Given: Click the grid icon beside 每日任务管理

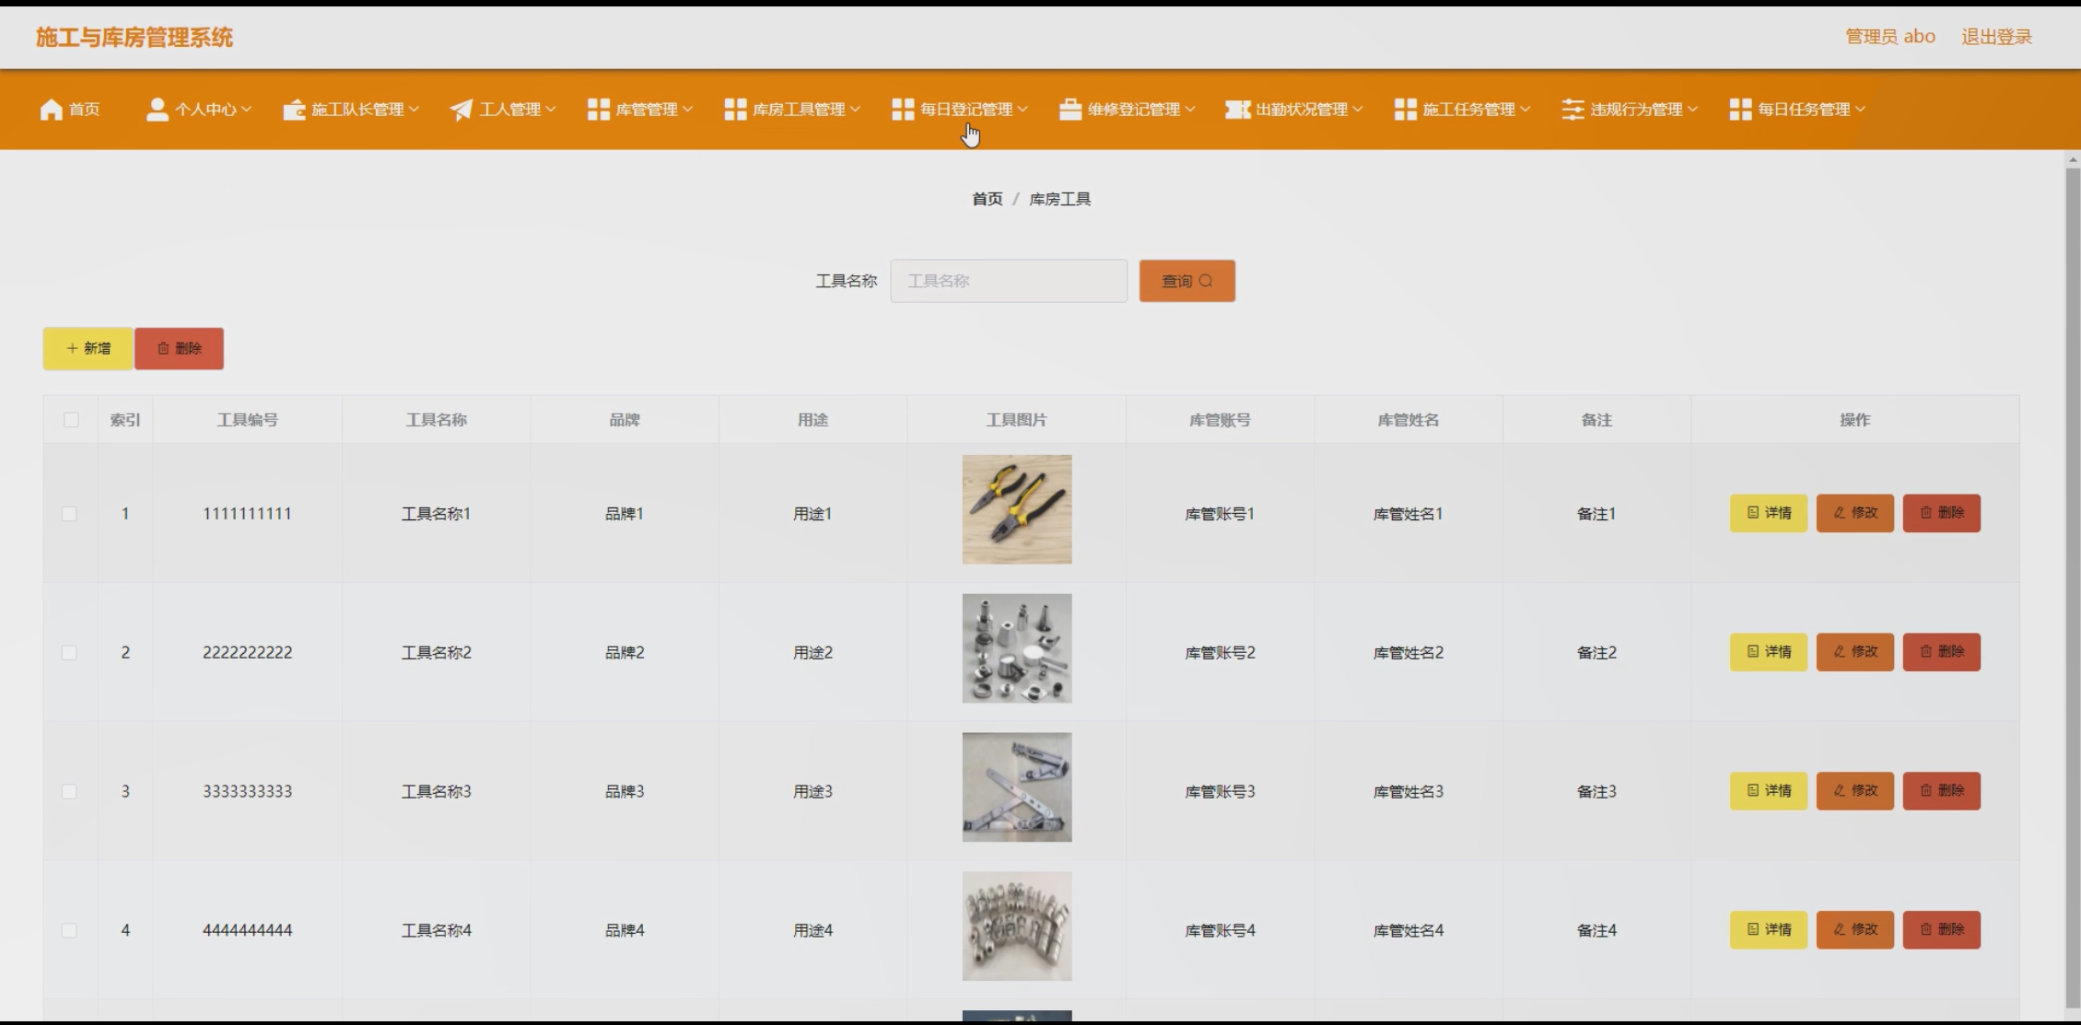Looking at the screenshot, I should point(1740,110).
